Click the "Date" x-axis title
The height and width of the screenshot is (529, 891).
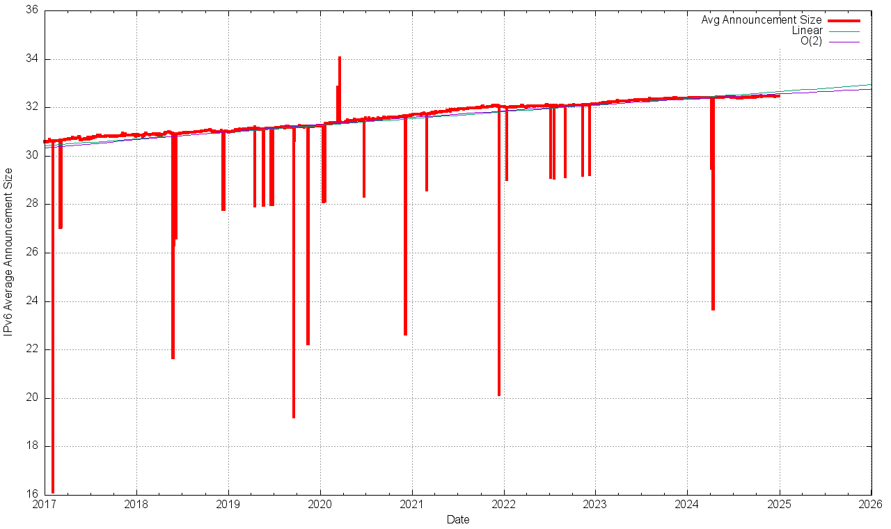point(458,519)
